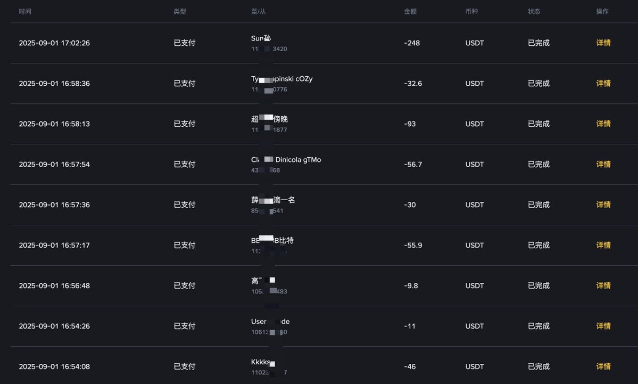The width and height of the screenshot is (638, 384).
Task: Click the -93 amount cell
Action: pos(410,124)
